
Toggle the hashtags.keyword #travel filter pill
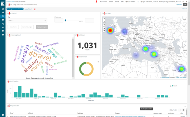(15, 9)
